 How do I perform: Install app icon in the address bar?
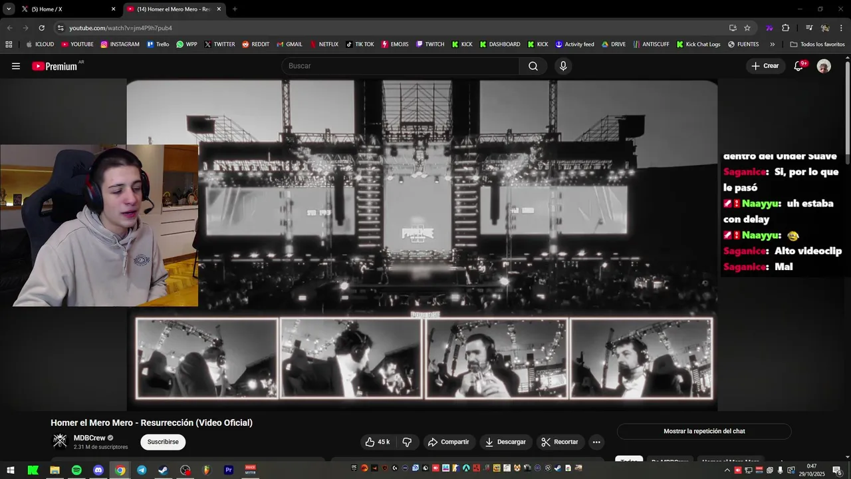733,28
